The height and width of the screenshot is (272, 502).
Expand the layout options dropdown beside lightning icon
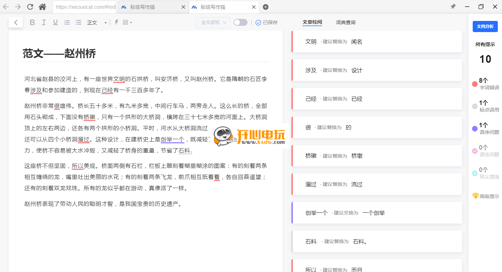(127, 22)
